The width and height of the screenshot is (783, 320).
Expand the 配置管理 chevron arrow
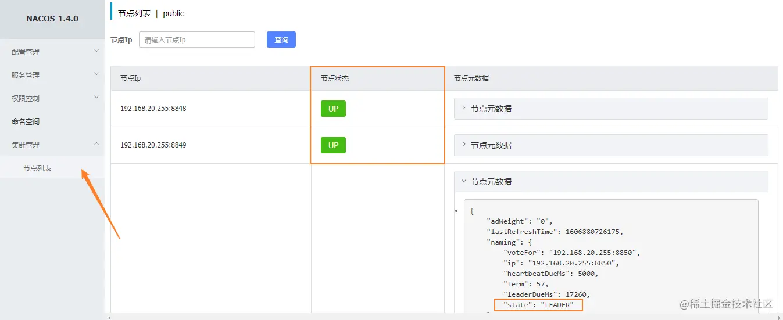tap(96, 51)
